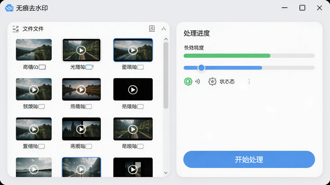The image size is (330, 185).
Task: Tick the checkbox under the third-row forest road video
Action: tap(141, 146)
